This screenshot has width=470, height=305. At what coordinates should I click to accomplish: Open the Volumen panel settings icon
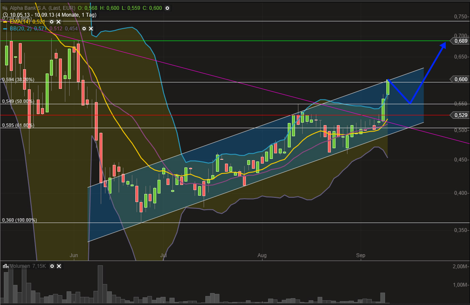pyautogui.click(x=52, y=266)
